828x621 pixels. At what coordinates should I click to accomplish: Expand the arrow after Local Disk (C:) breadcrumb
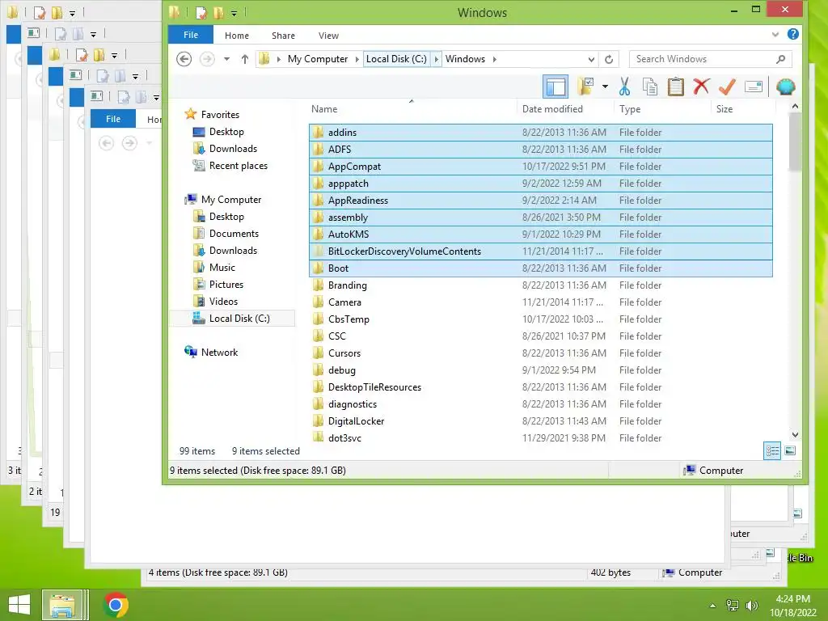(x=436, y=58)
